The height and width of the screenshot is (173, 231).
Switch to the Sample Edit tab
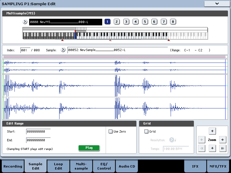click(x=36, y=166)
